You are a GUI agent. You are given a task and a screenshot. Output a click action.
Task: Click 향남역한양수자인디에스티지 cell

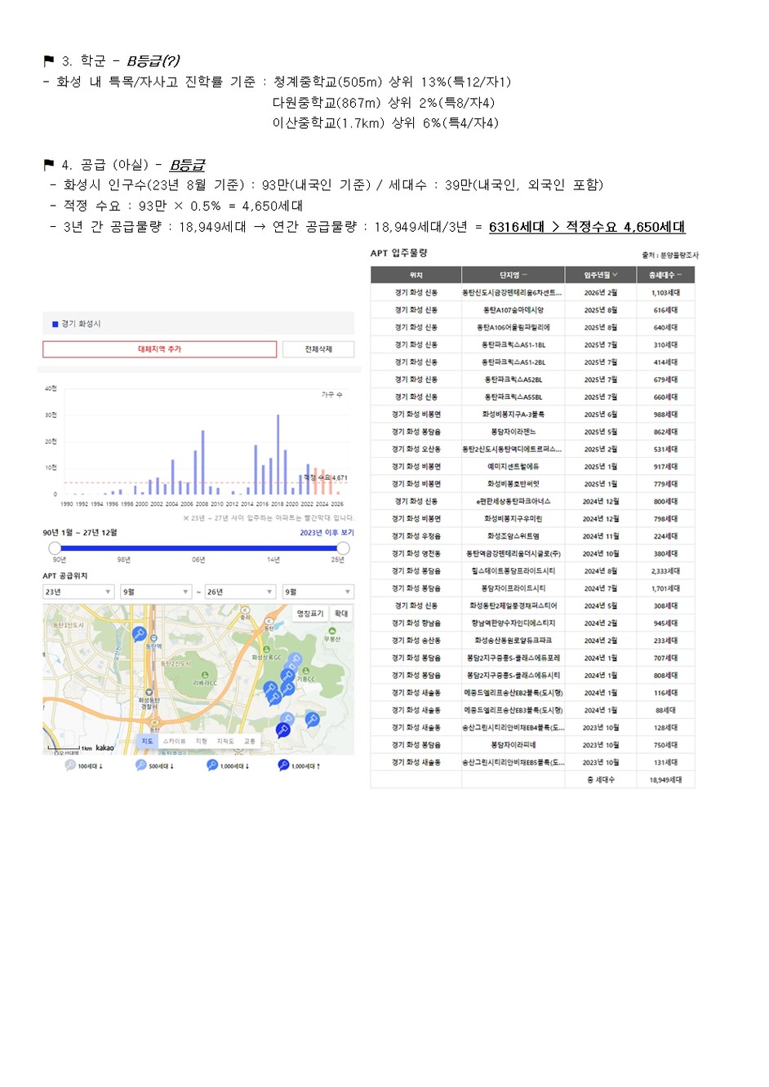(513, 623)
